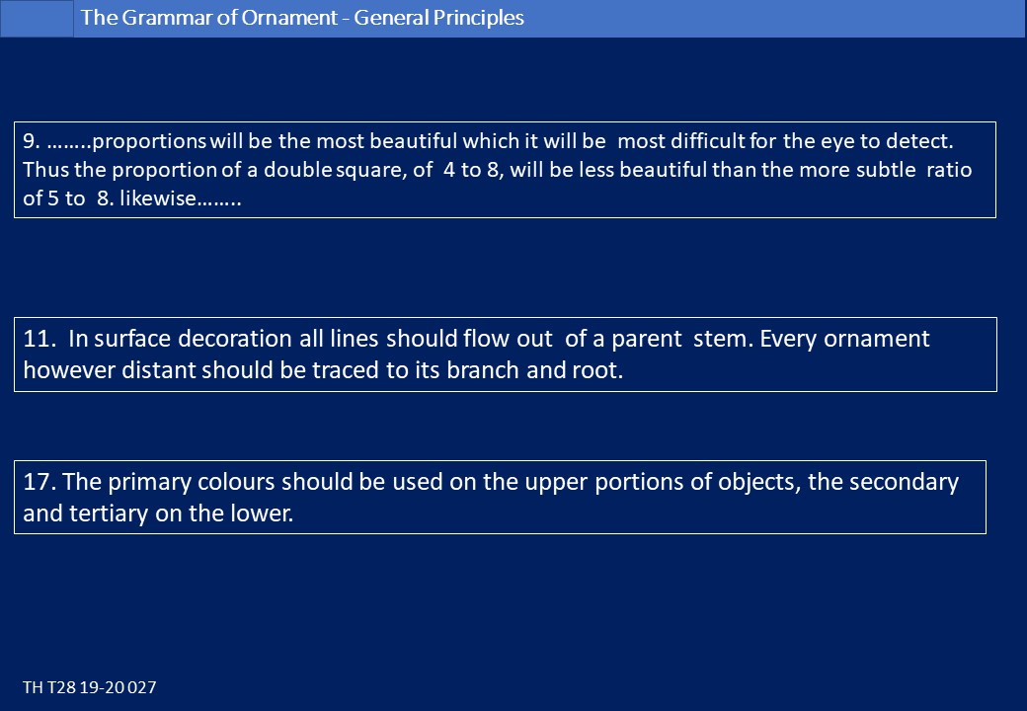Select the text box for principle 9
The image size is (1027, 711).
click(505, 170)
